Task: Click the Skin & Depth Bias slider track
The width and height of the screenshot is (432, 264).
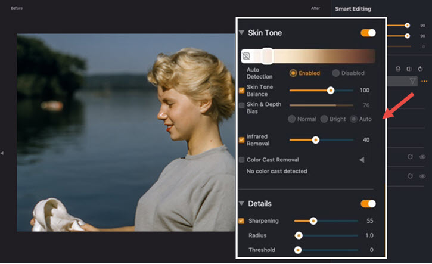Action: (x=321, y=105)
